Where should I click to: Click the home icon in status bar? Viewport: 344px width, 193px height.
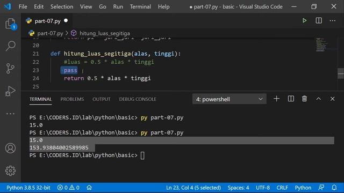tap(89, 188)
